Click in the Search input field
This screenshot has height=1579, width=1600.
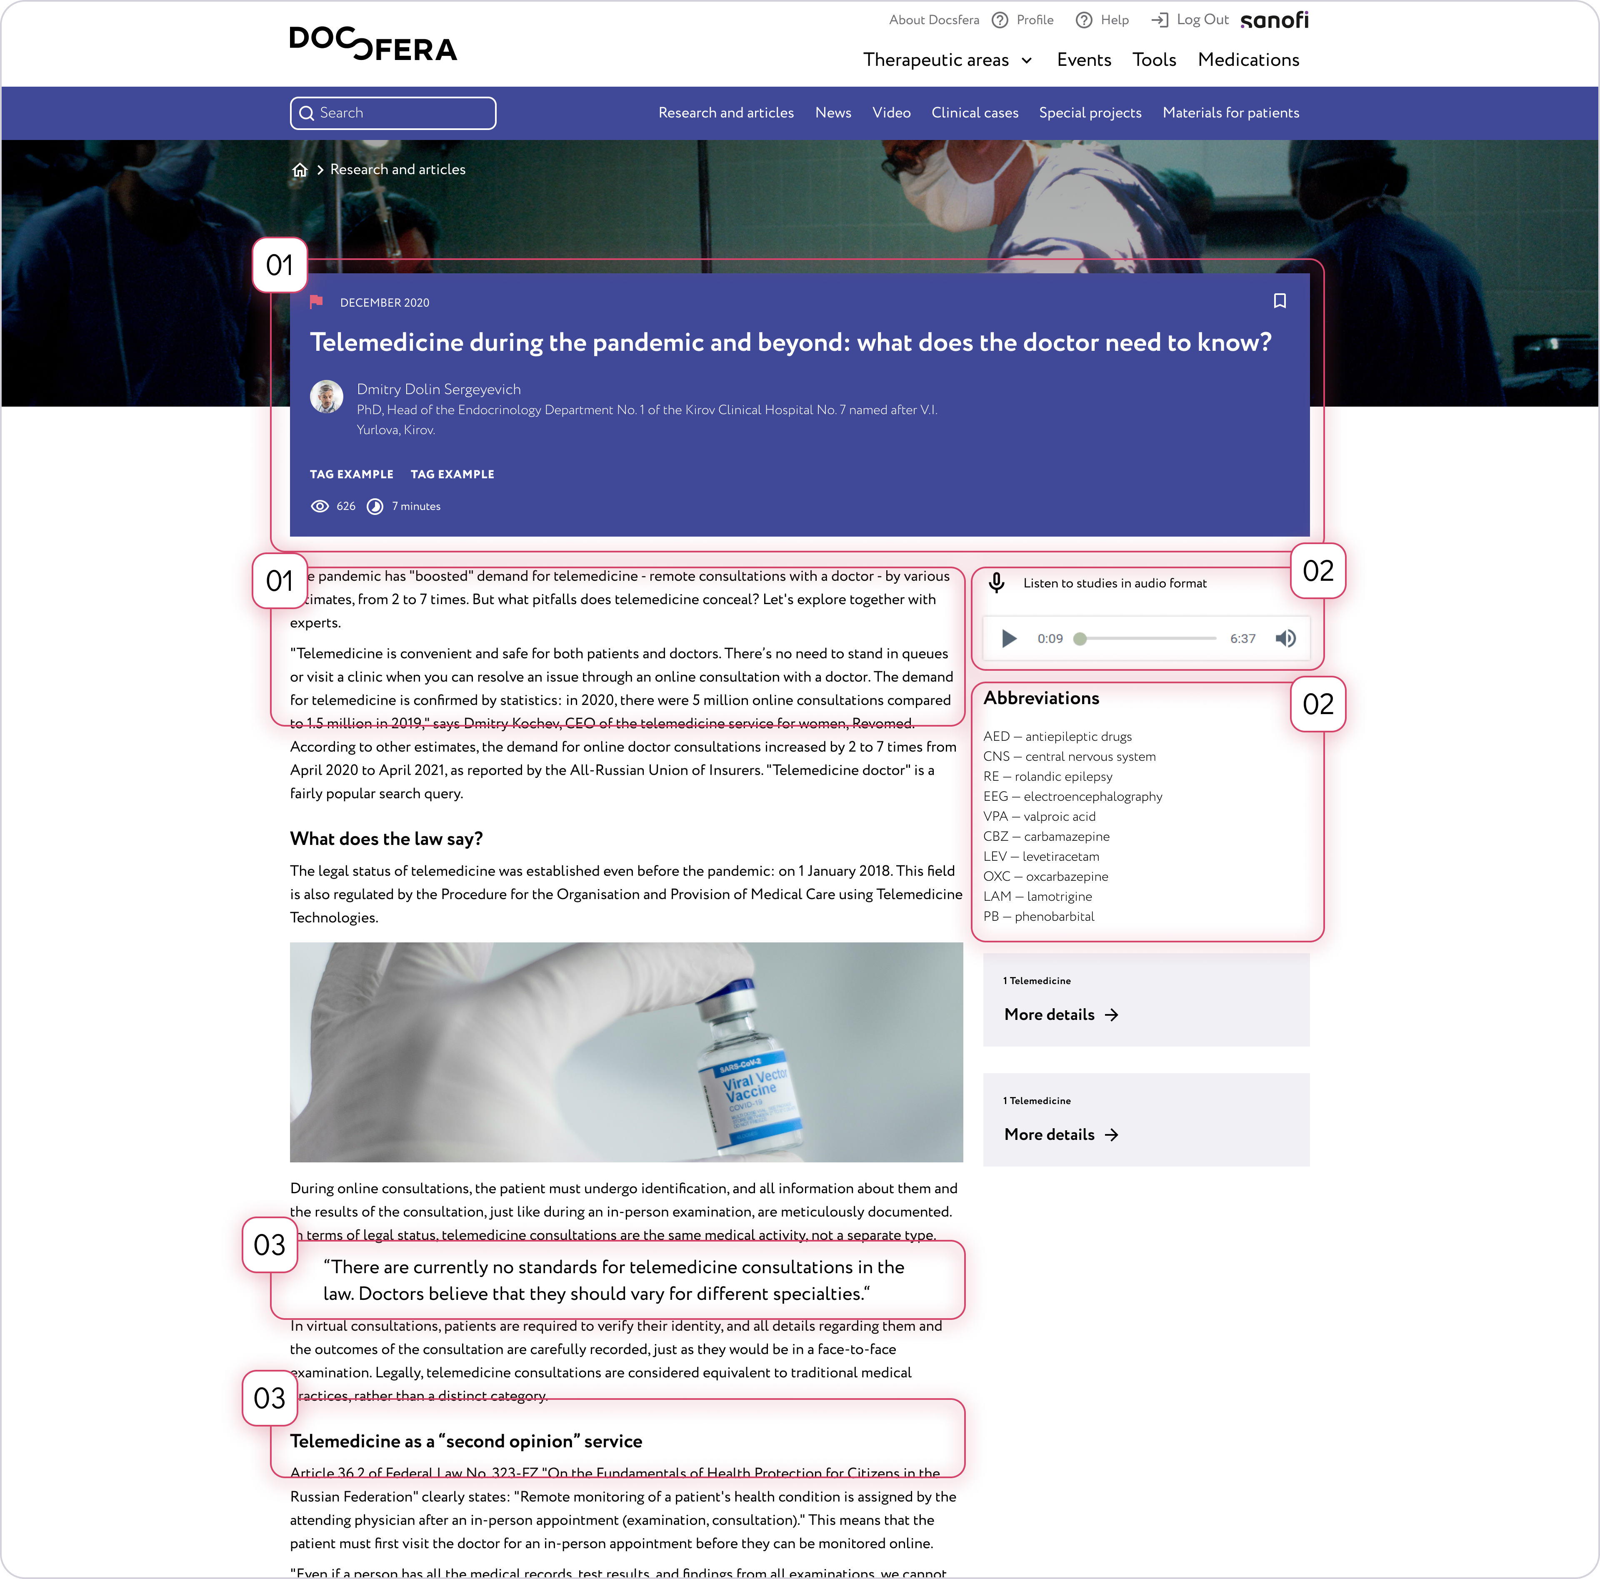coord(393,113)
